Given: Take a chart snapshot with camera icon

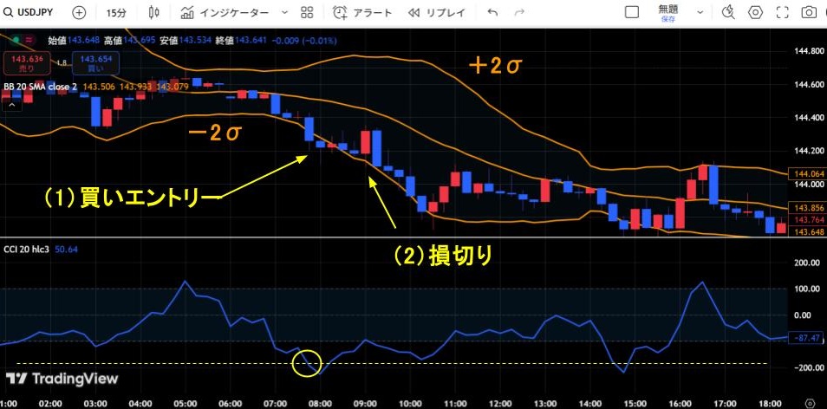Looking at the screenshot, I should point(808,12).
